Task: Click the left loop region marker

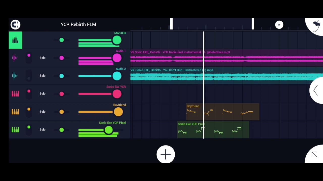Action: pos(171,24)
